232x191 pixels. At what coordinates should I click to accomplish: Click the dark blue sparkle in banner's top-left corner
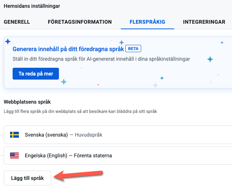click(x=8, y=41)
